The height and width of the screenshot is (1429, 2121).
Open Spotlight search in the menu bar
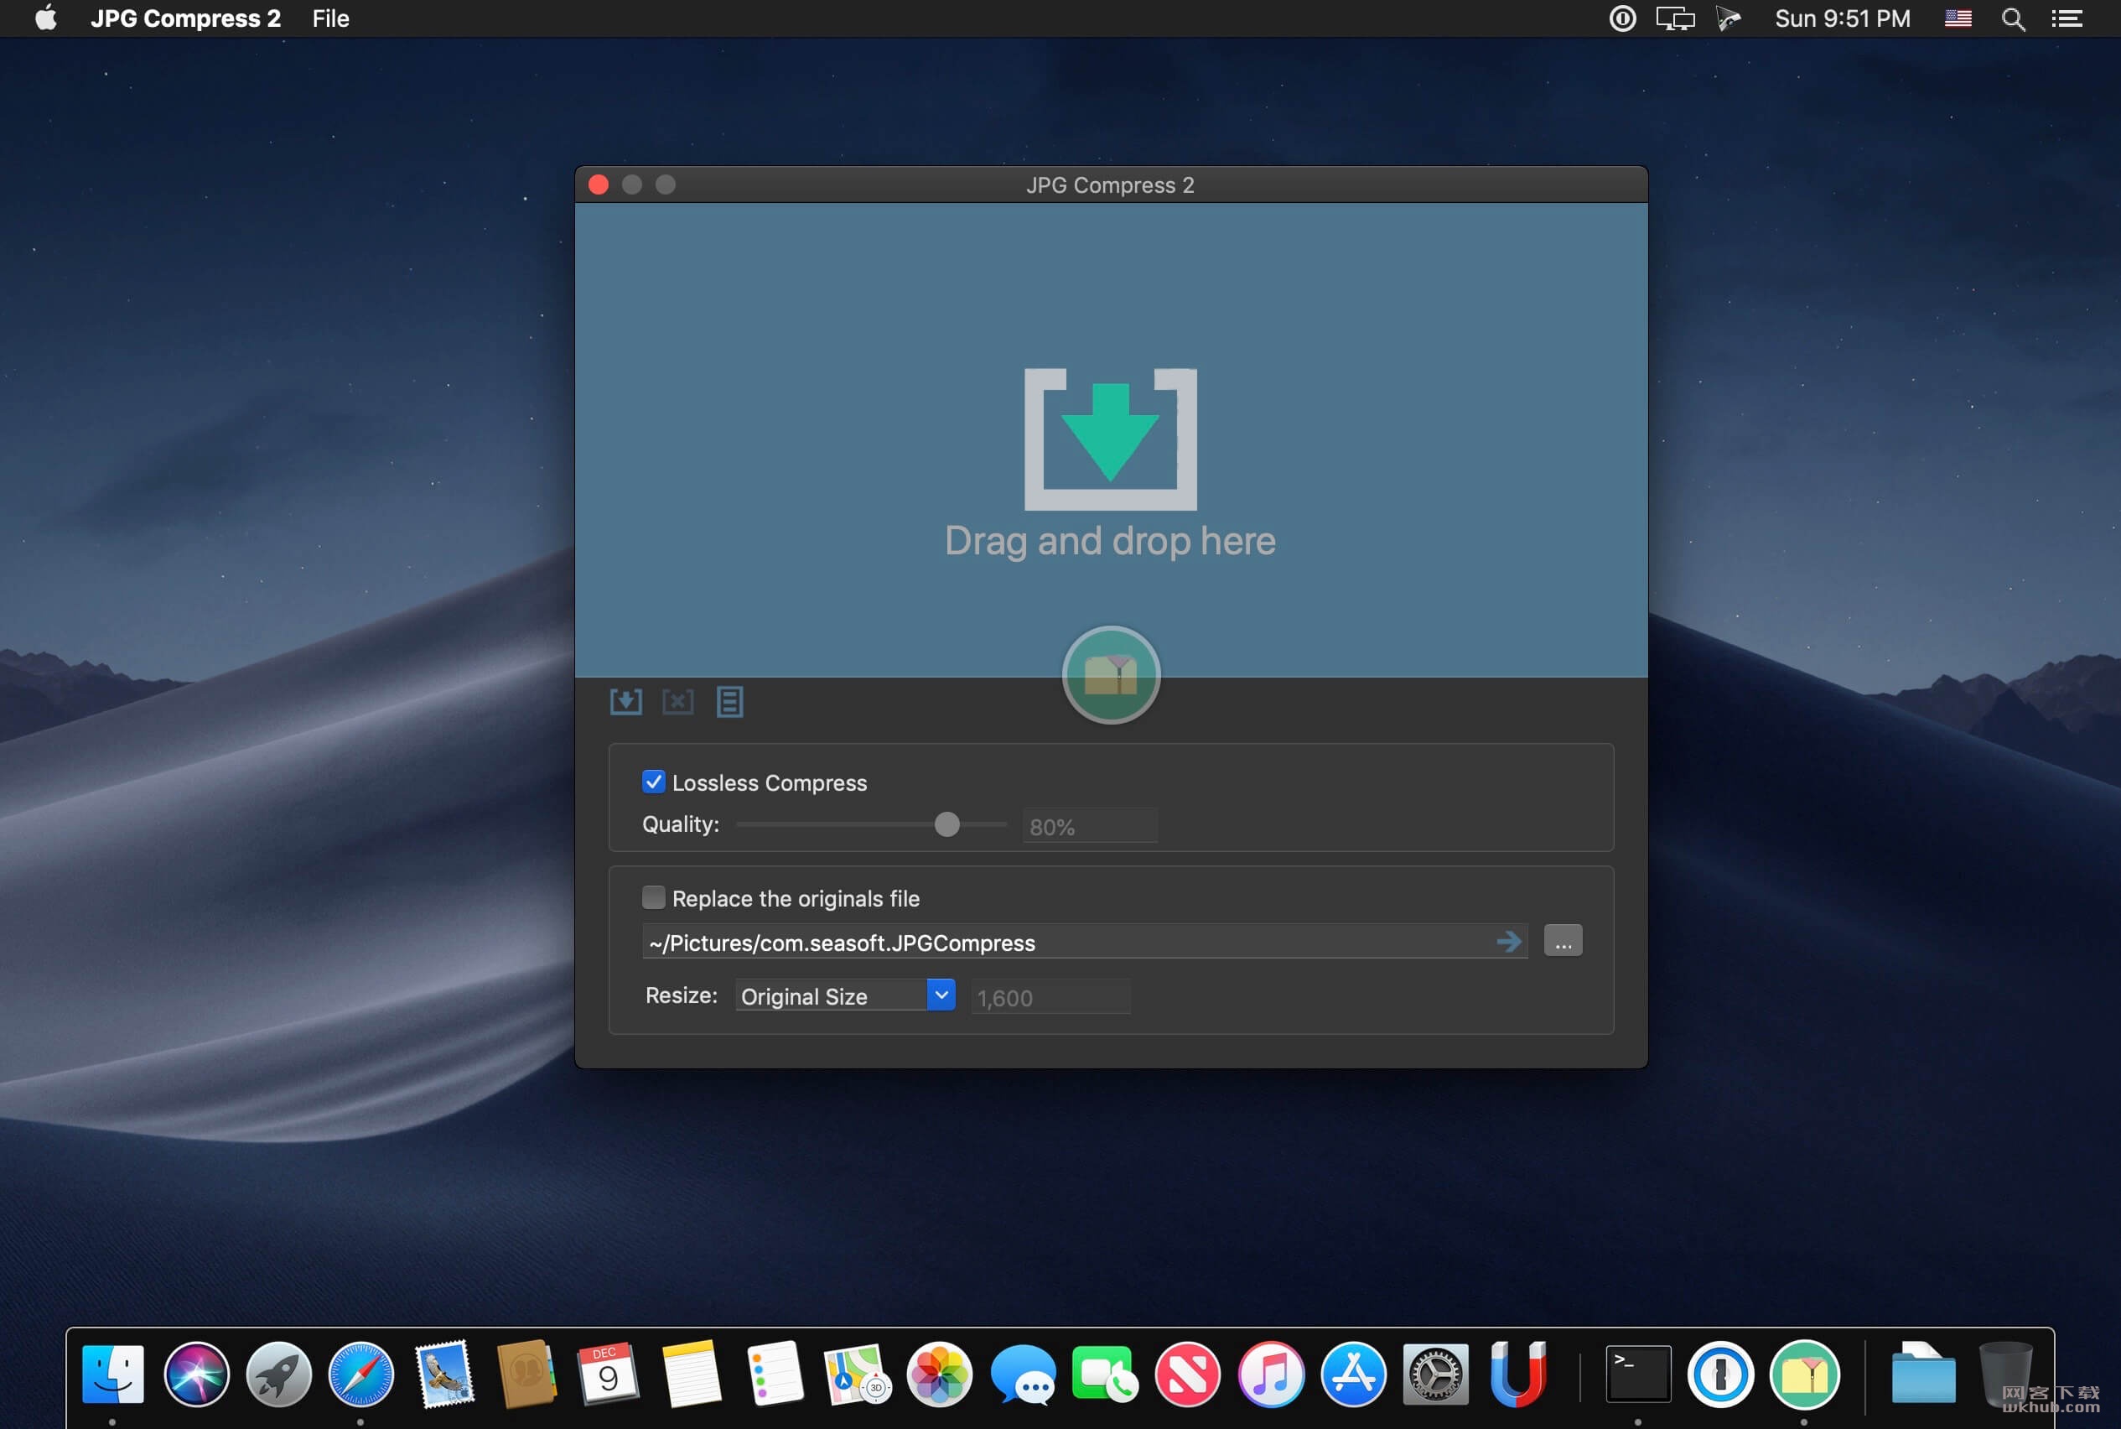pyautogui.click(x=2013, y=19)
